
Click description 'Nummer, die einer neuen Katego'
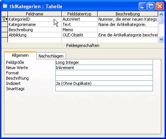pyautogui.click(x=127, y=19)
